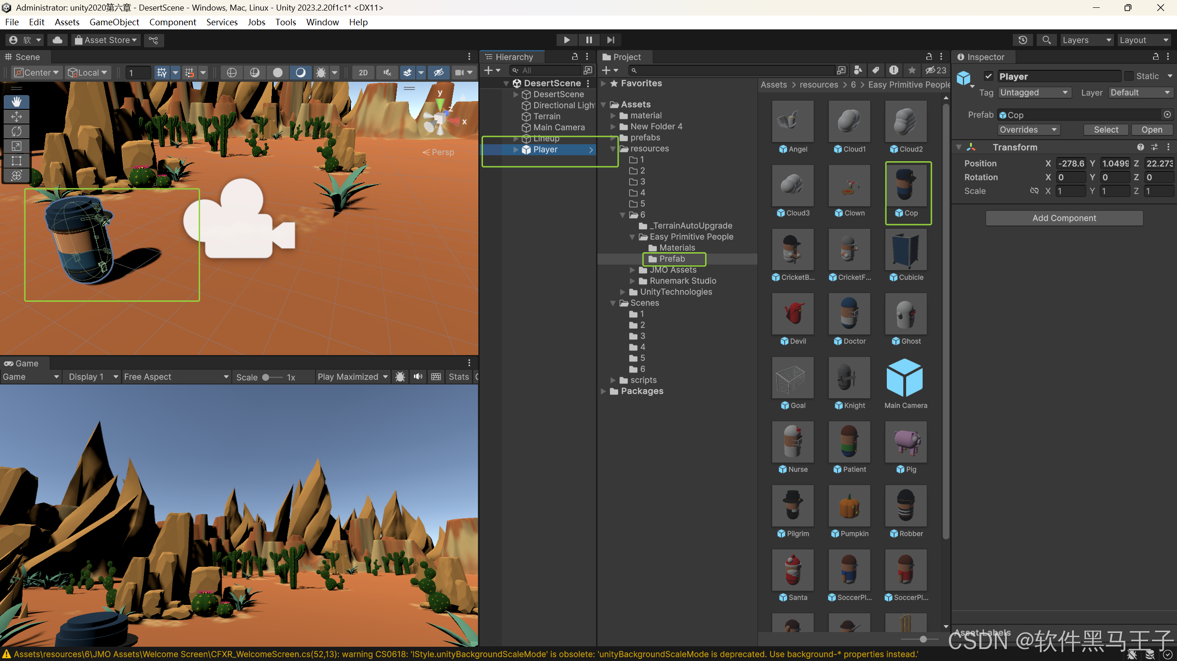Open the GameObject menu

tap(114, 22)
